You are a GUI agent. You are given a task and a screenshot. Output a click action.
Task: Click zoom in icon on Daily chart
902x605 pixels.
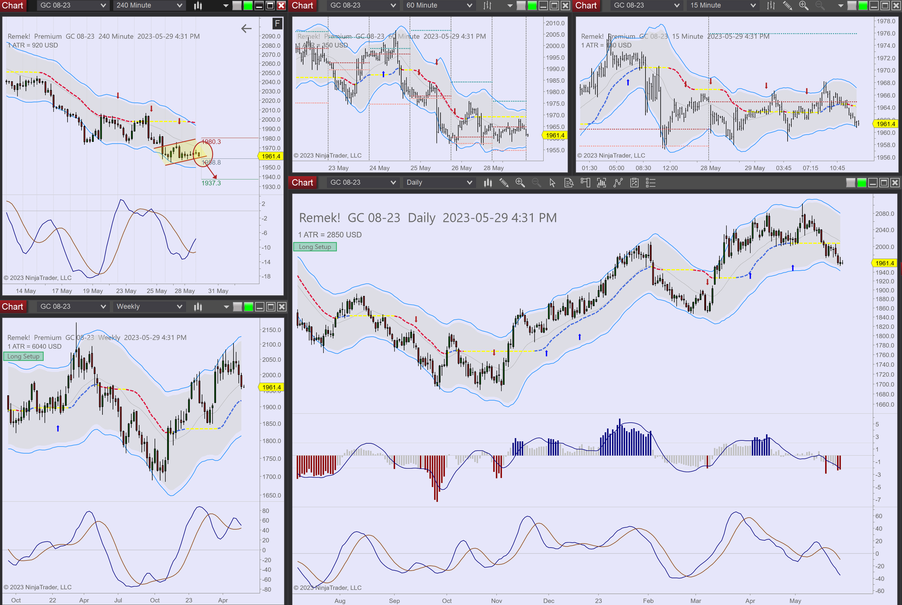pos(520,183)
